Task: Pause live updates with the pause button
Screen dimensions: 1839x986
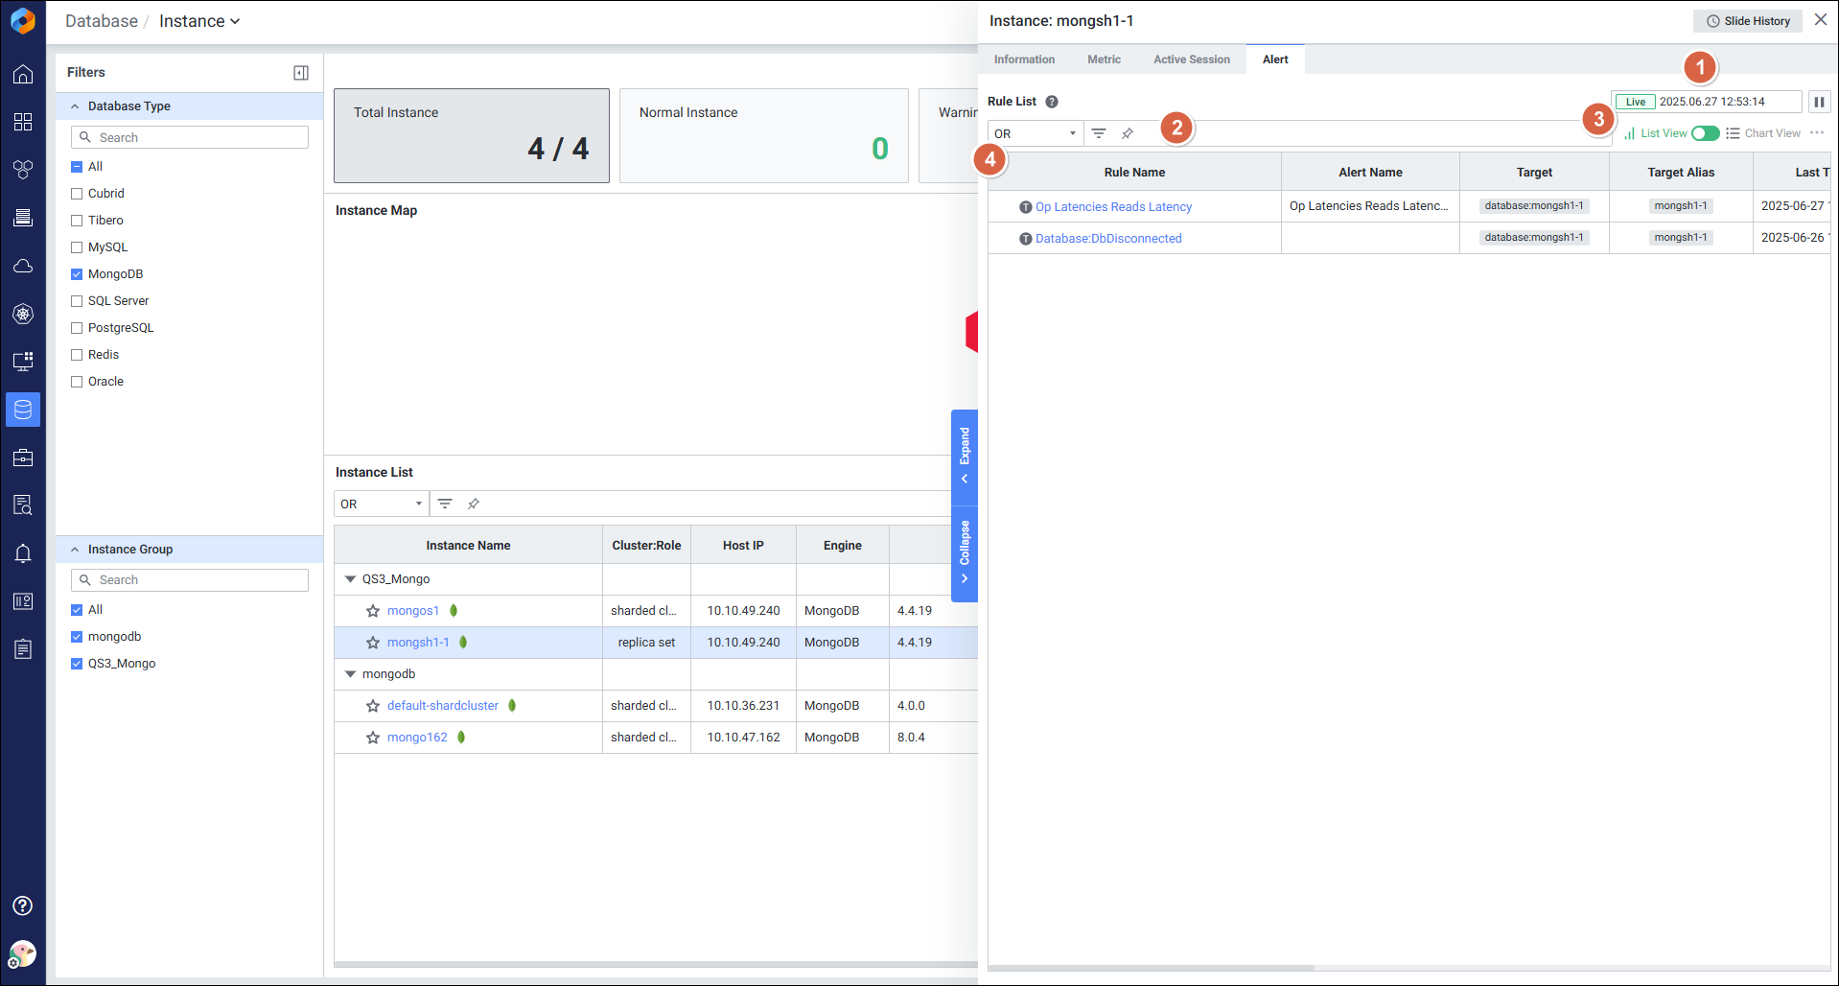Action: [1819, 102]
